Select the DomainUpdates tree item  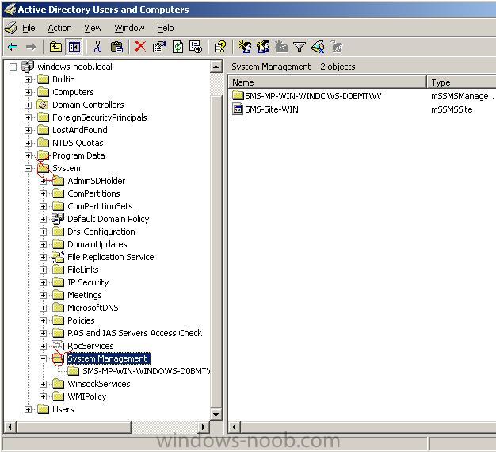[97, 244]
